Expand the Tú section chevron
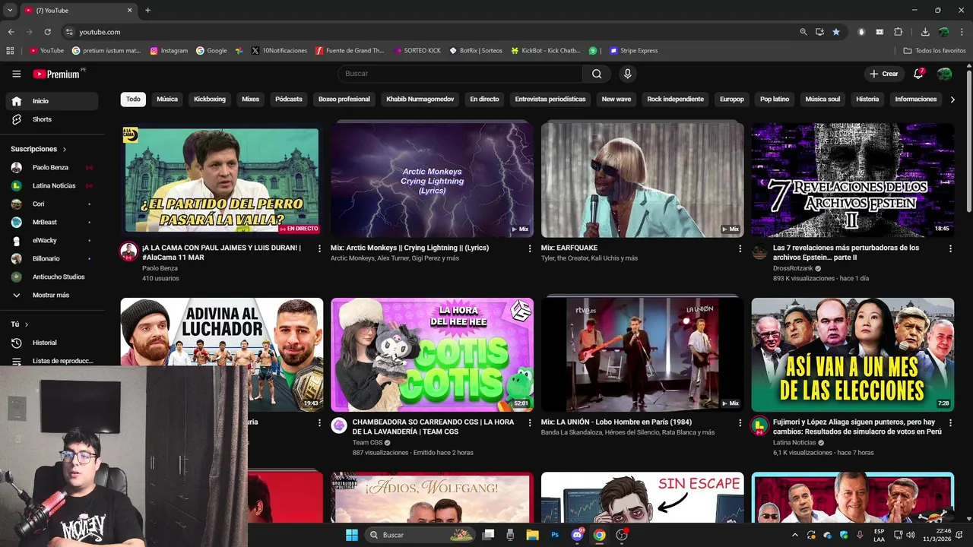This screenshot has width=973, height=547. point(27,324)
